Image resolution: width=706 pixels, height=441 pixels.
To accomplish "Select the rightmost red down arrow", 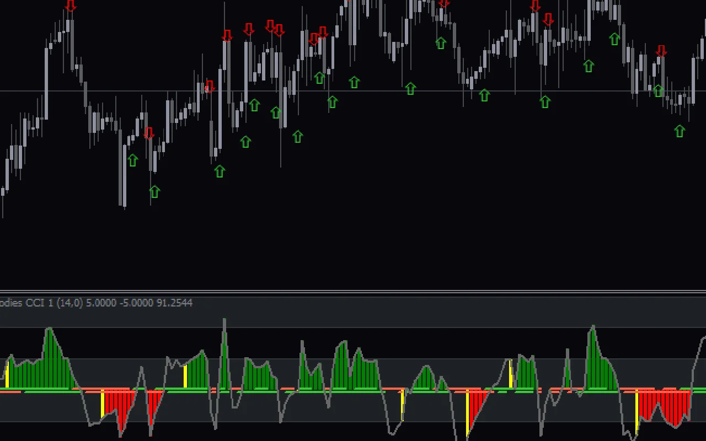I will point(661,51).
